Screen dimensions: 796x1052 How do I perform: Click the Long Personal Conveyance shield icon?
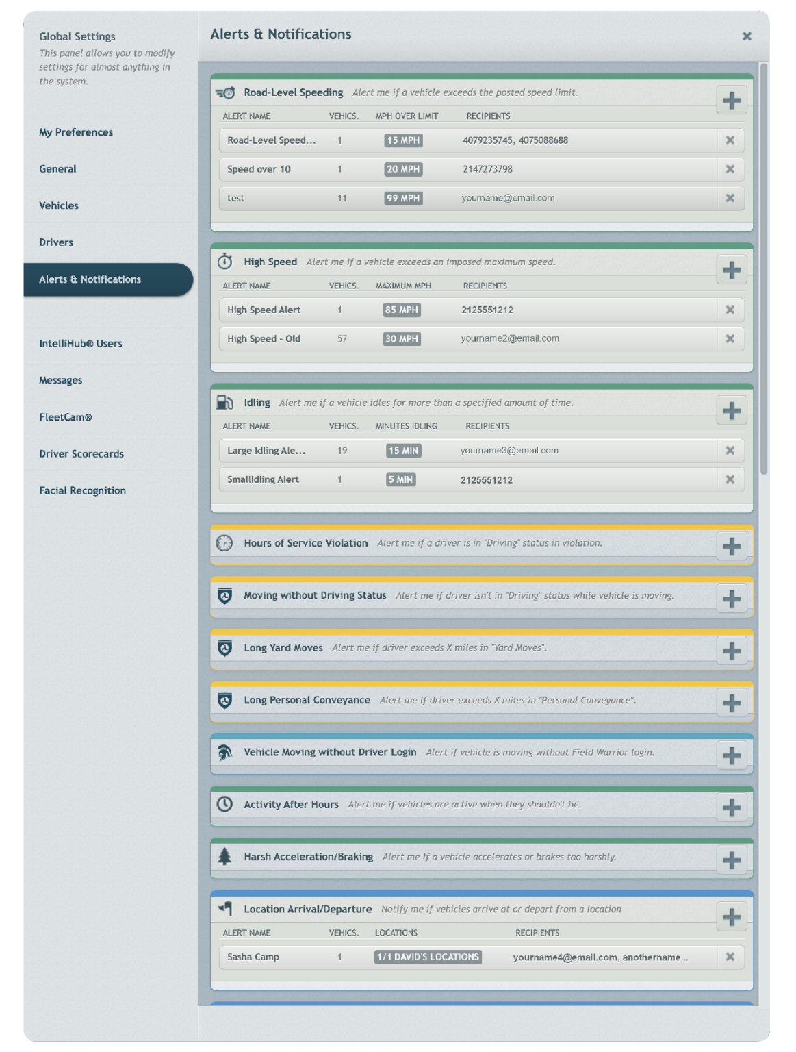(224, 700)
